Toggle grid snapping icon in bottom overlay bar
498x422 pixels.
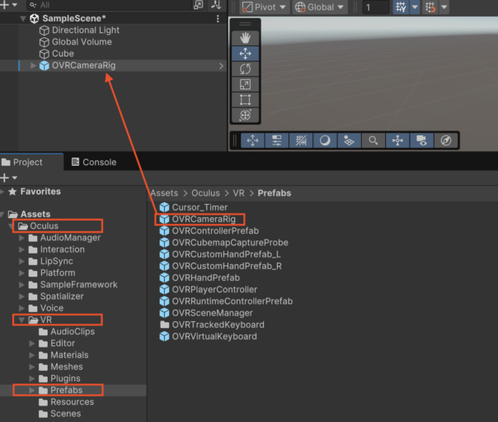(301, 140)
